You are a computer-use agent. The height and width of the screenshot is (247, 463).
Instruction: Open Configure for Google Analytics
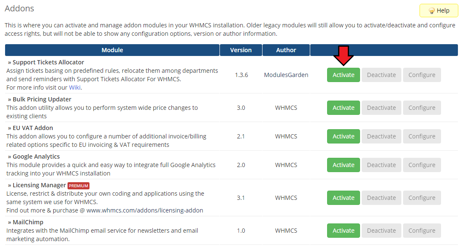click(x=422, y=165)
